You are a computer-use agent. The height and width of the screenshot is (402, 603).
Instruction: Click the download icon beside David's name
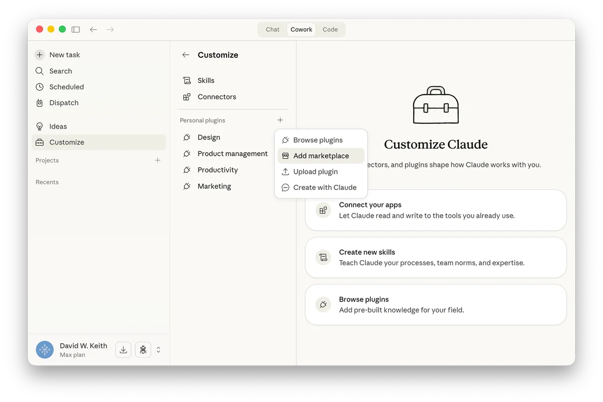pos(123,349)
